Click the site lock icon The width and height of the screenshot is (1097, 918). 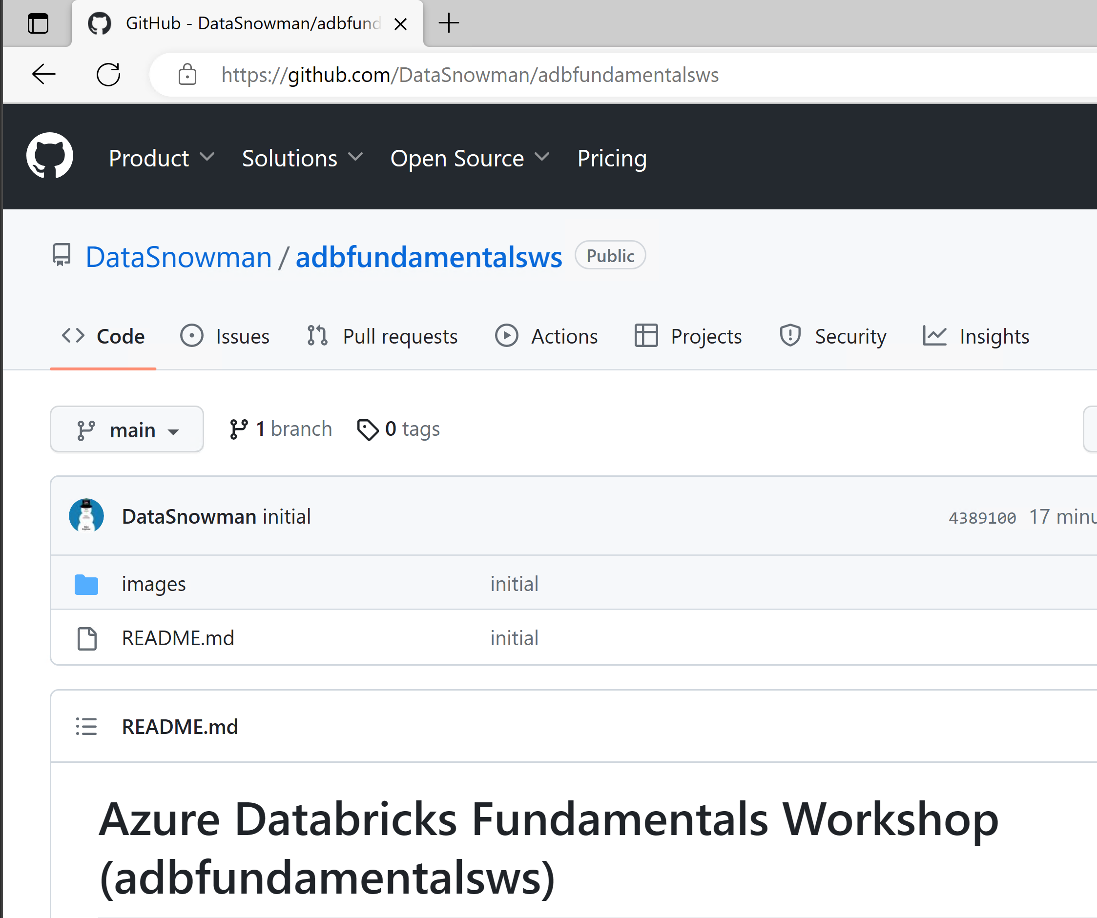[x=187, y=75]
